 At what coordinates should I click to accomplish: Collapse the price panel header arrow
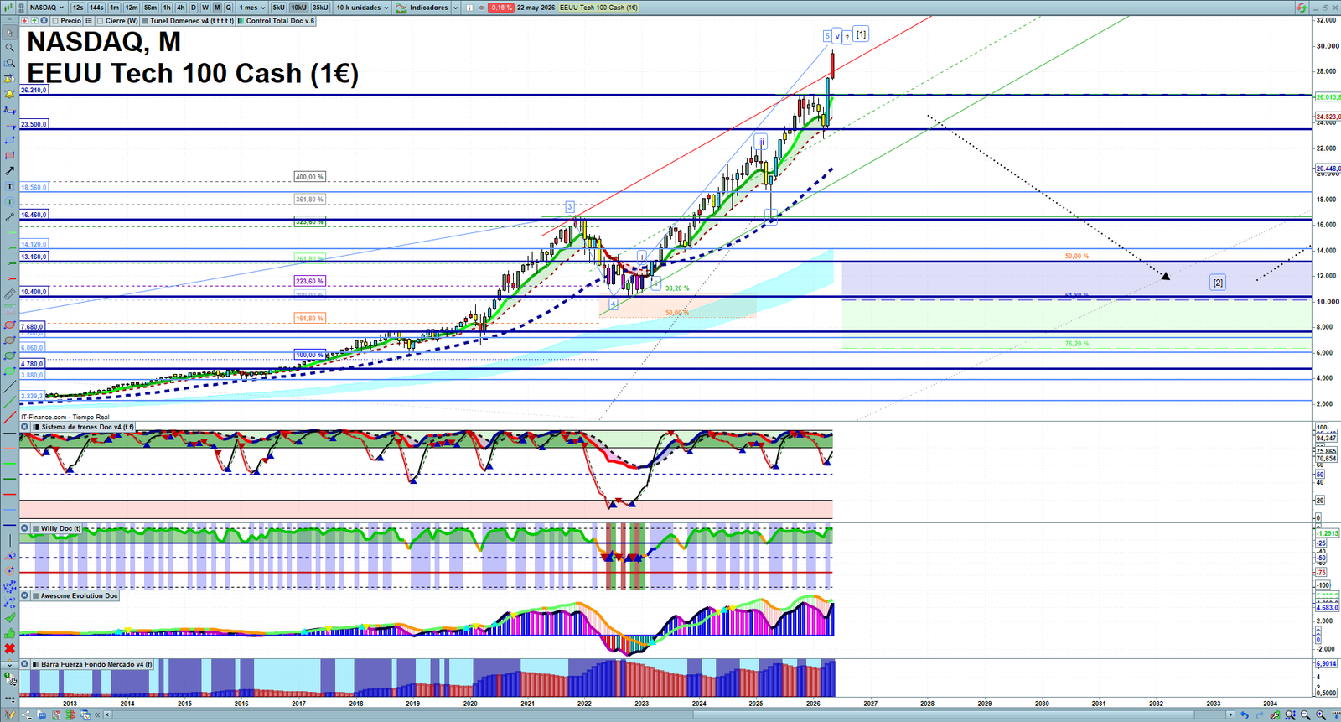tap(9, 19)
